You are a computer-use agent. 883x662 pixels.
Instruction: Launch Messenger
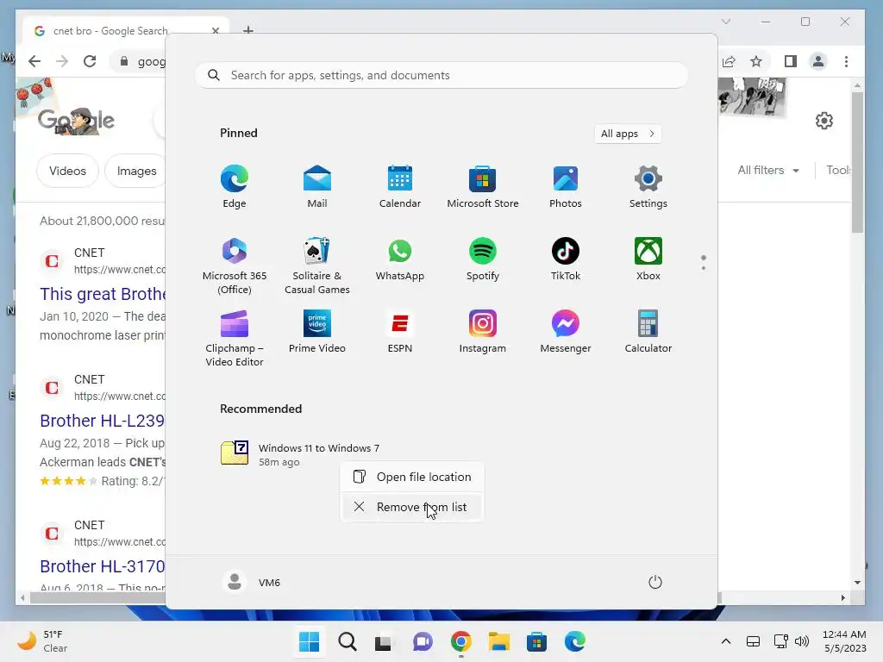tap(566, 332)
